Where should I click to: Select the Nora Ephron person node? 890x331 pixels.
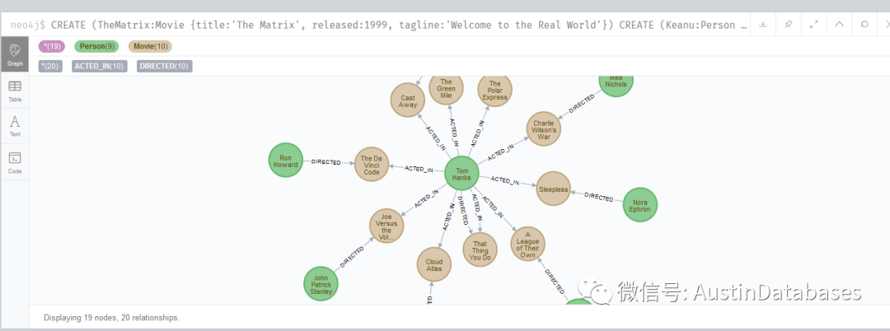tap(639, 204)
